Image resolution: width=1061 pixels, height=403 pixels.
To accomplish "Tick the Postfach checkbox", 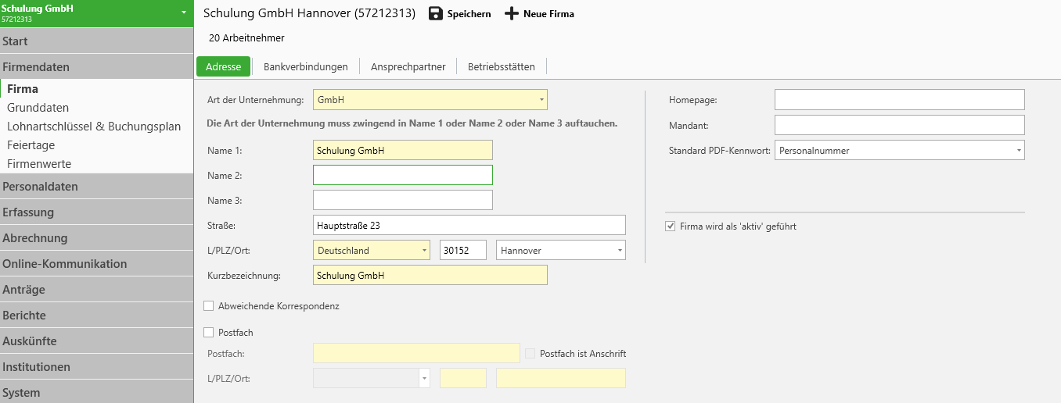I will point(209,333).
